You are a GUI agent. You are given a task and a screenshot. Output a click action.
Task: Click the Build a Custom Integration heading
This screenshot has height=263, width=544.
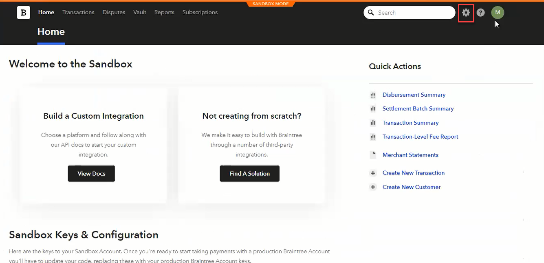click(93, 116)
